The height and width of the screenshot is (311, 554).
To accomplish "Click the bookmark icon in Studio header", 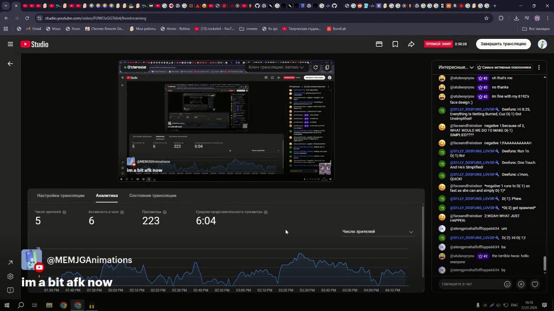I will [395, 44].
